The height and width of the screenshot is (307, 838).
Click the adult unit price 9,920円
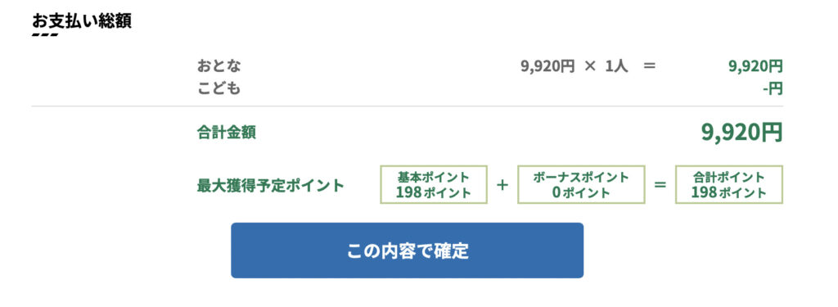point(547,66)
